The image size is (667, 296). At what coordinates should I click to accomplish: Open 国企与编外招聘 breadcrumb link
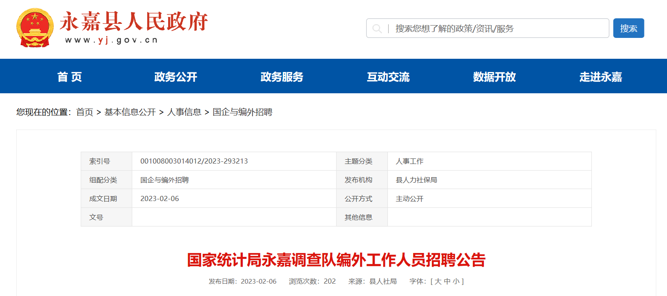pyautogui.click(x=242, y=112)
